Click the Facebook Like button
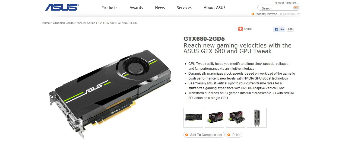The image size is (342, 162). point(279,29)
